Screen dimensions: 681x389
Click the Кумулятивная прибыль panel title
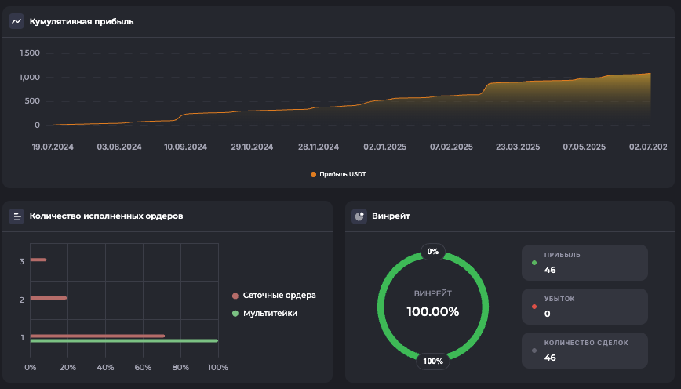pyautogui.click(x=82, y=22)
